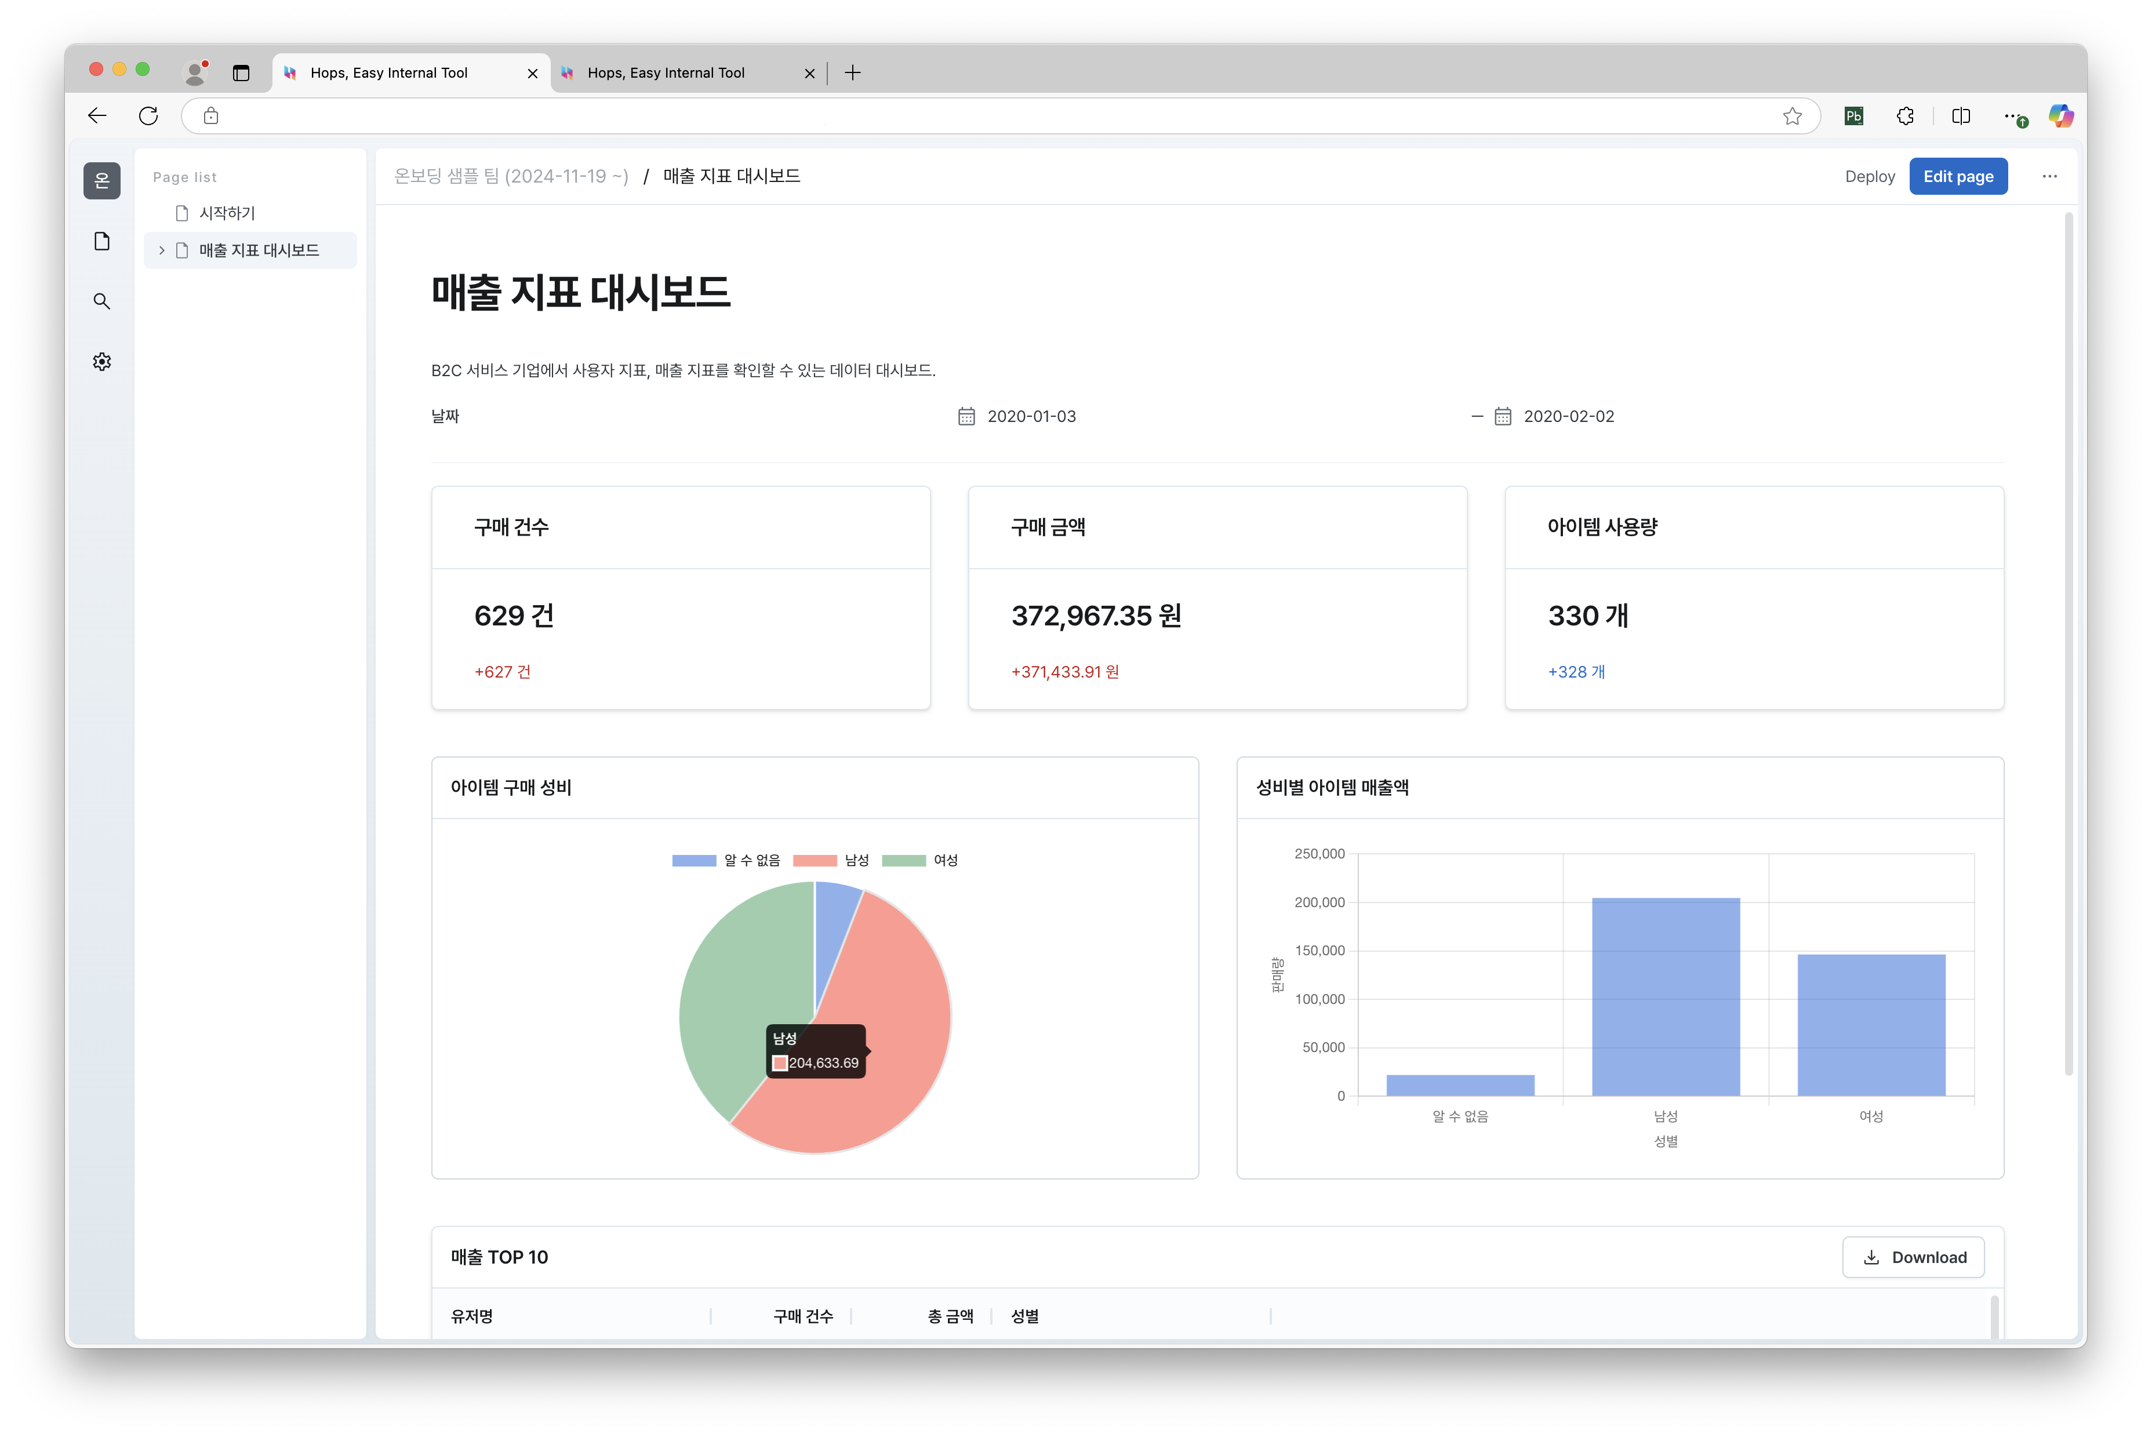Sort by the 총 금액 column header
The width and height of the screenshot is (2152, 1434).
(950, 1316)
